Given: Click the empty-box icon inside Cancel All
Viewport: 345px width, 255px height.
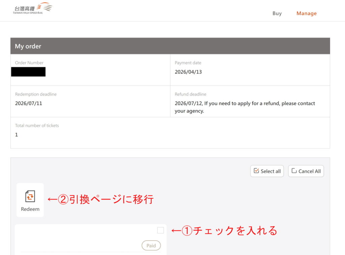Looking at the screenshot, I should [x=294, y=171].
